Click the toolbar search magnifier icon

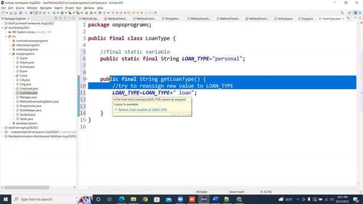point(342,13)
